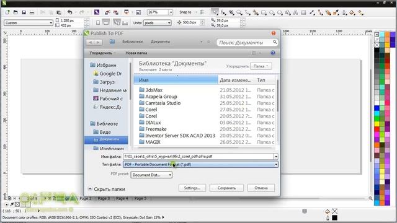Click the Новая папка button
This screenshot has width=397, height=223.
tap(136, 53)
